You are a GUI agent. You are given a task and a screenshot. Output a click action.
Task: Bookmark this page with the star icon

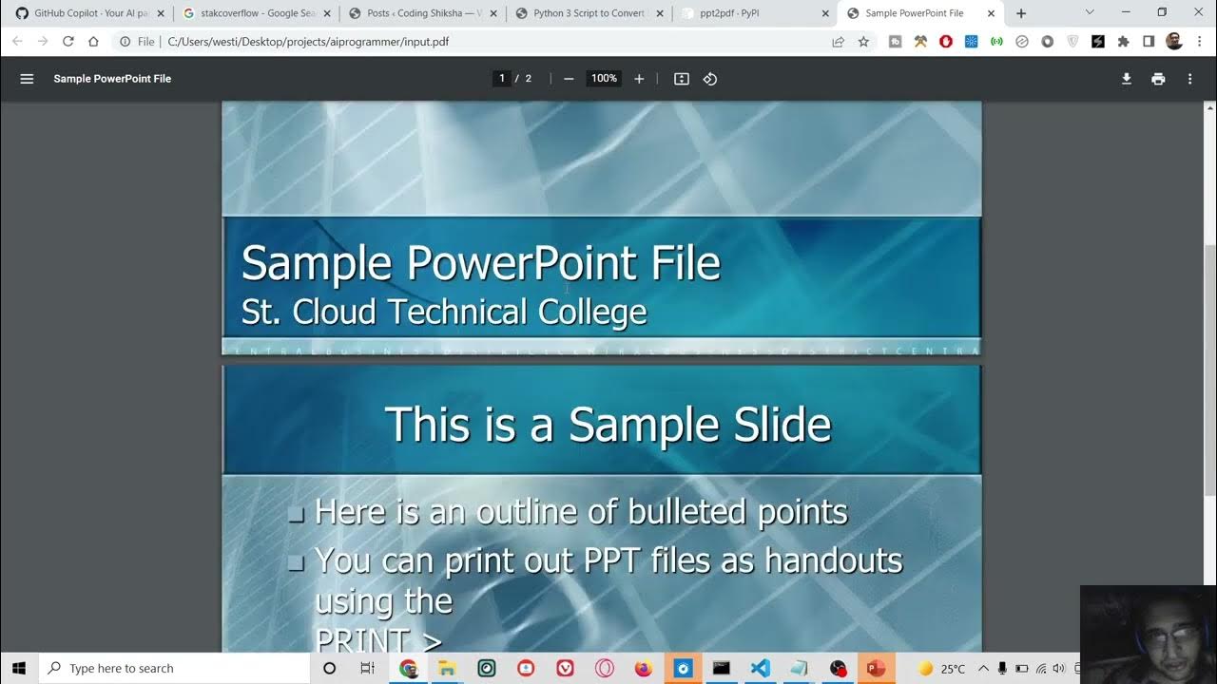pyautogui.click(x=863, y=42)
